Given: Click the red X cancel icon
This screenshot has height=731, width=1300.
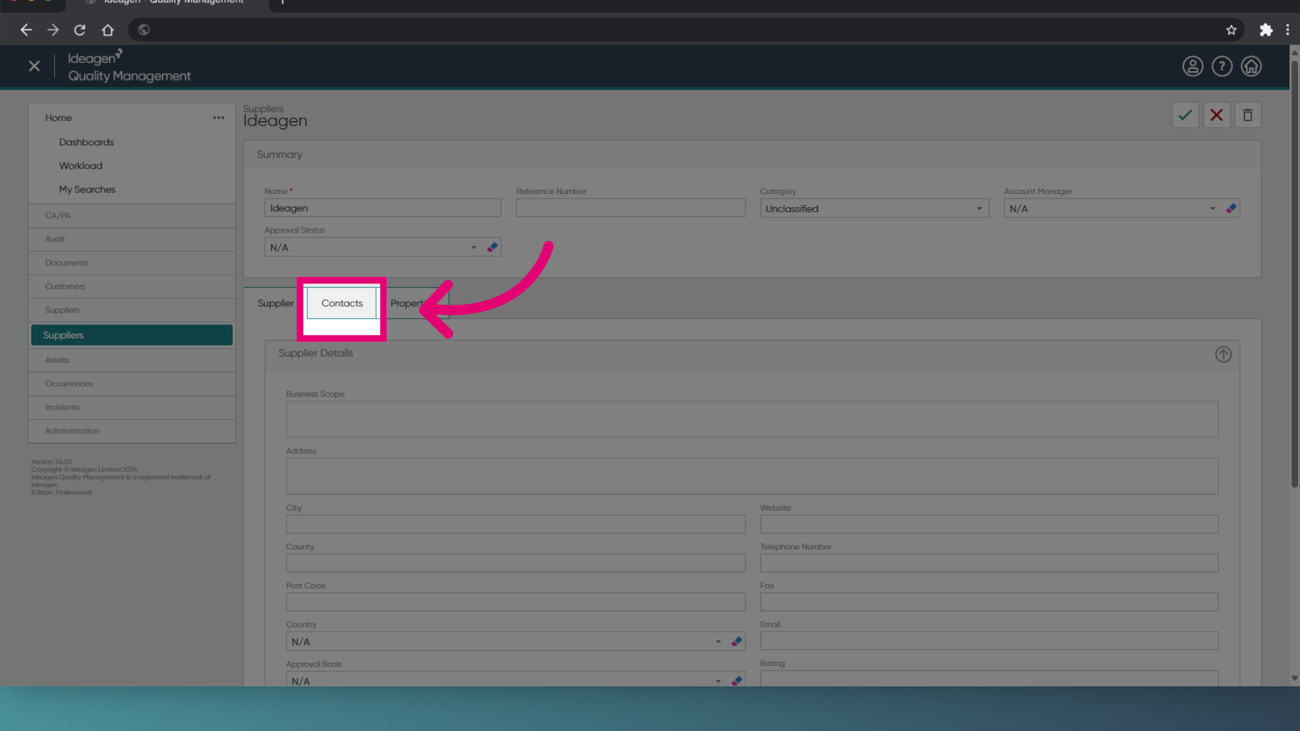Looking at the screenshot, I should pyautogui.click(x=1216, y=115).
